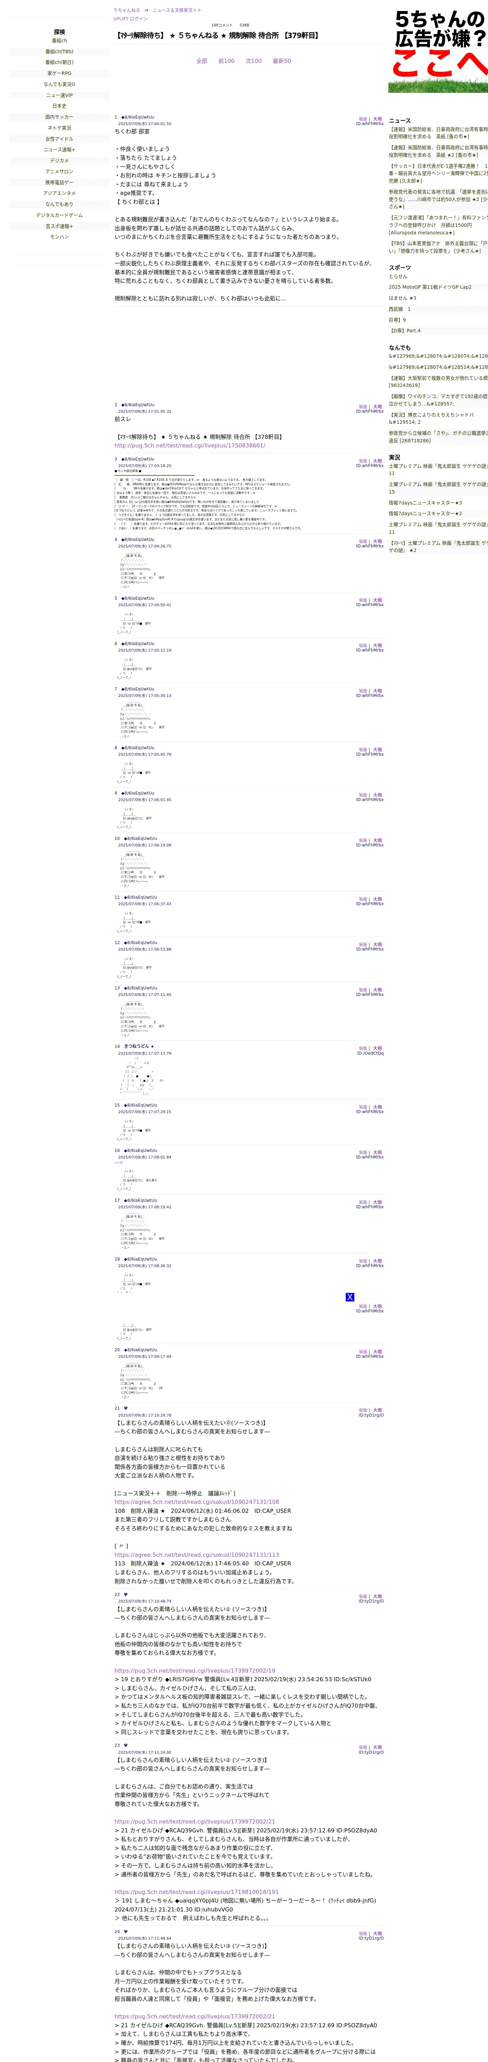Open 2025 MotoGP 第11戦 thread link
Screen dimensions: 488x2062
[x=430, y=287]
